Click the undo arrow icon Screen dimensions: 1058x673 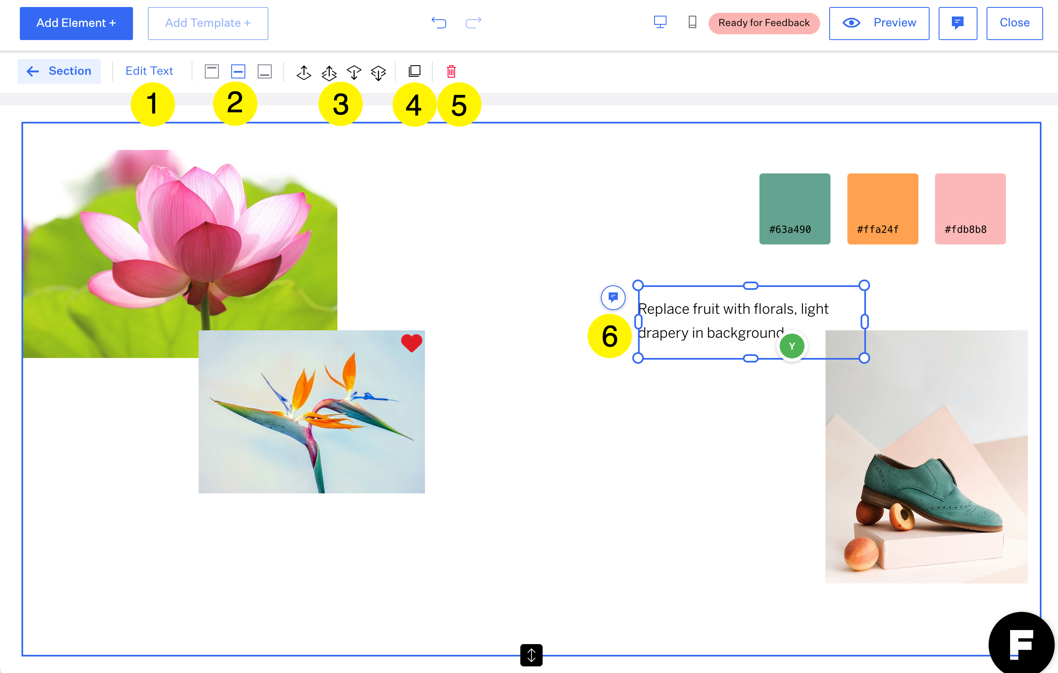tap(439, 22)
